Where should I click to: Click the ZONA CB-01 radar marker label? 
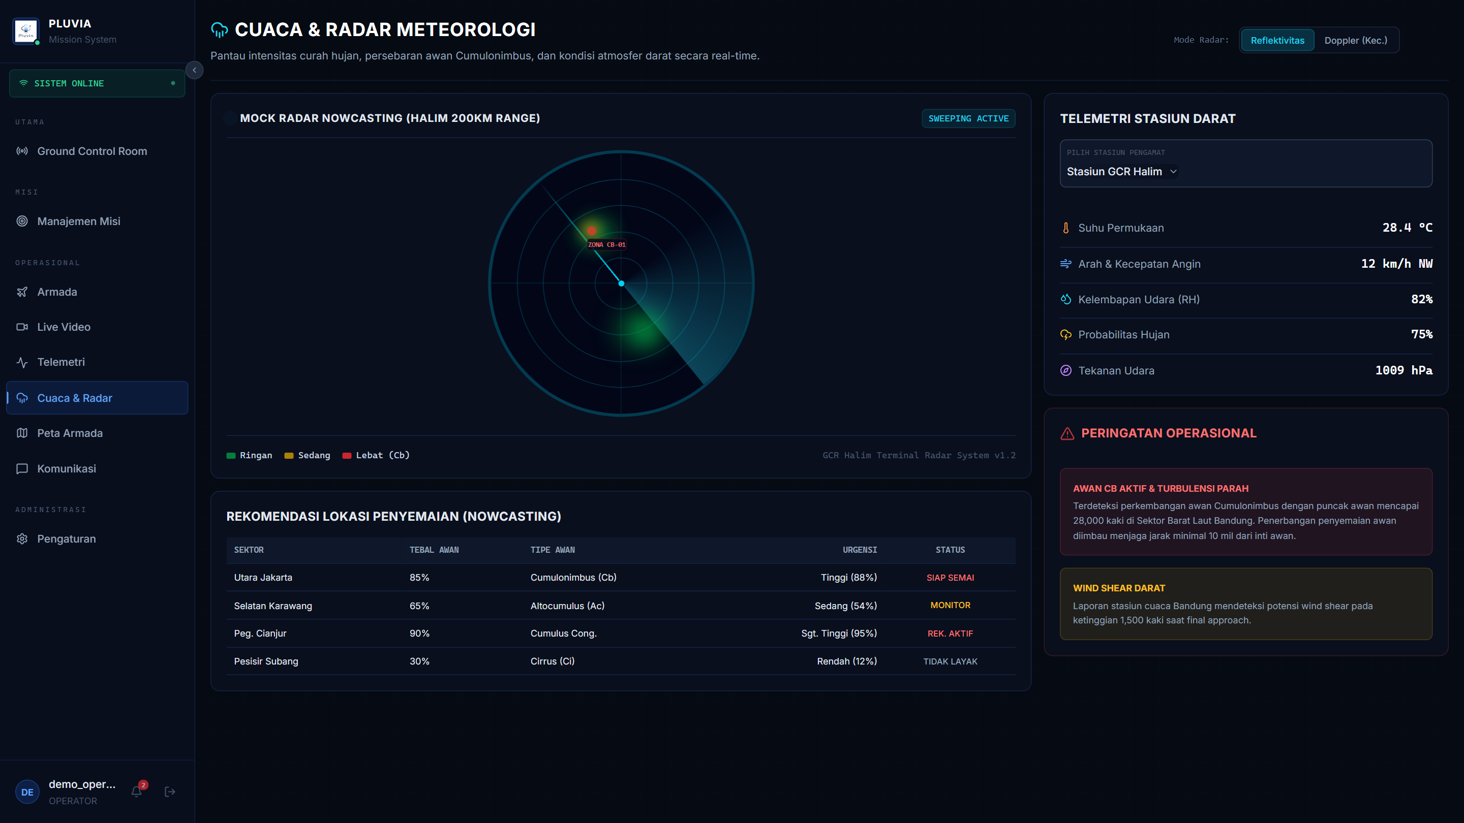606,245
